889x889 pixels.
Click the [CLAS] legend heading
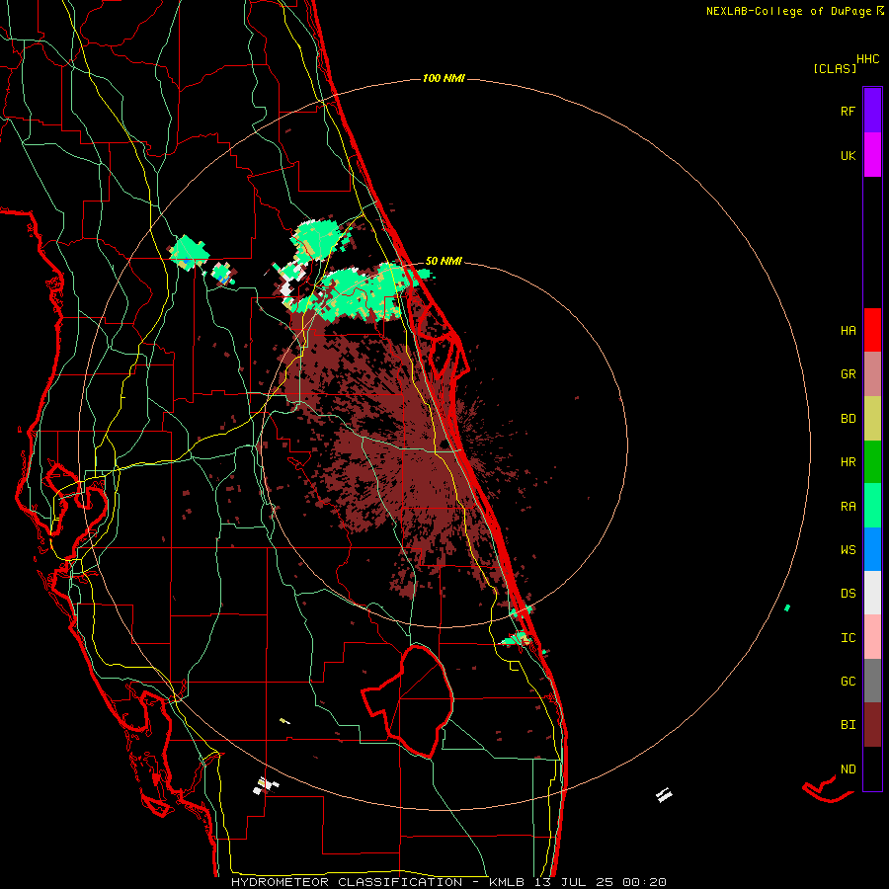pos(835,69)
